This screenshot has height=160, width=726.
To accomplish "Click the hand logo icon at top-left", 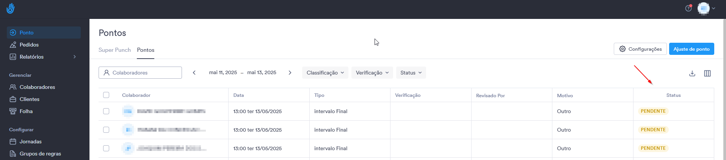I will (x=11, y=8).
